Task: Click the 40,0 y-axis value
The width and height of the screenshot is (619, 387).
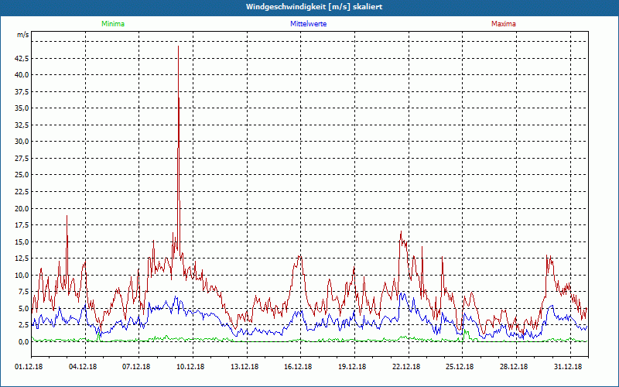Action: 22,75
